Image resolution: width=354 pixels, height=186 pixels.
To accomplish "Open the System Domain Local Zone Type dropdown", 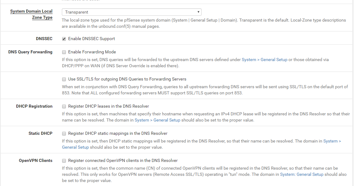I will (131, 12).
